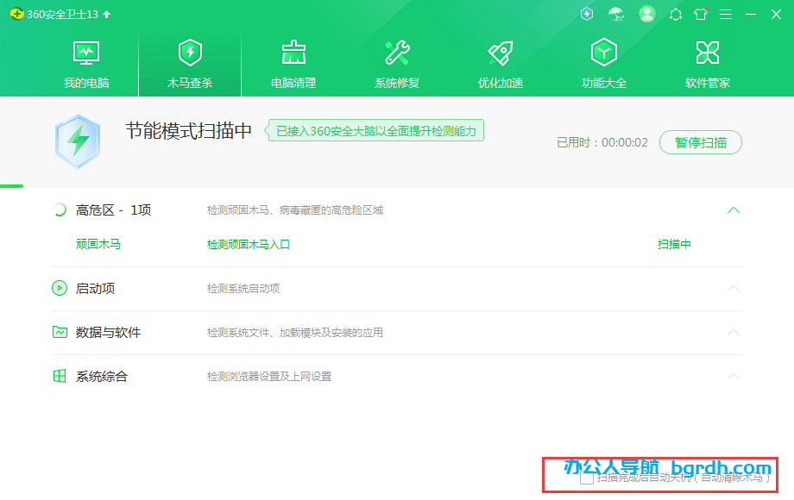Select the 电脑清理 cleanup icon
Screen dimensions: 794x500
293,60
